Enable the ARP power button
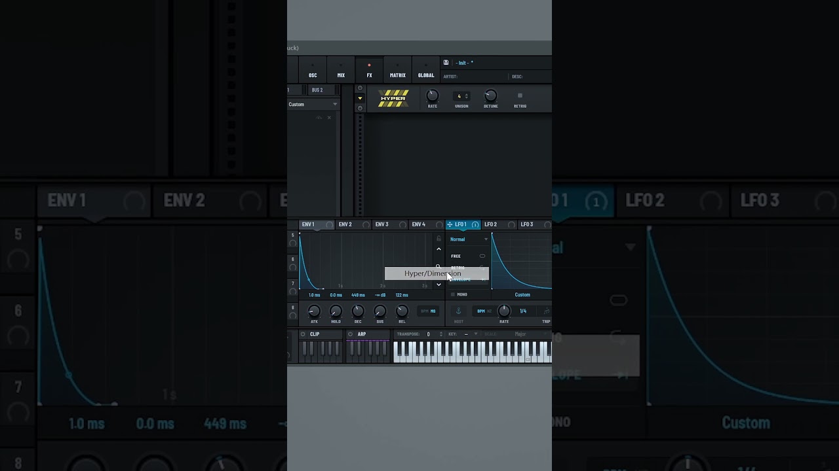Image resolution: width=839 pixels, height=471 pixels. tap(350, 334)
